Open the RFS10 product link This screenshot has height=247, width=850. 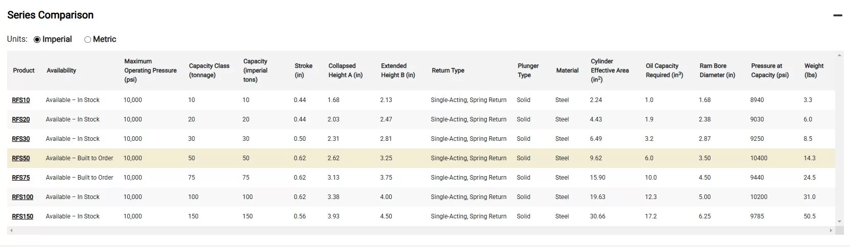coord(21,100)
